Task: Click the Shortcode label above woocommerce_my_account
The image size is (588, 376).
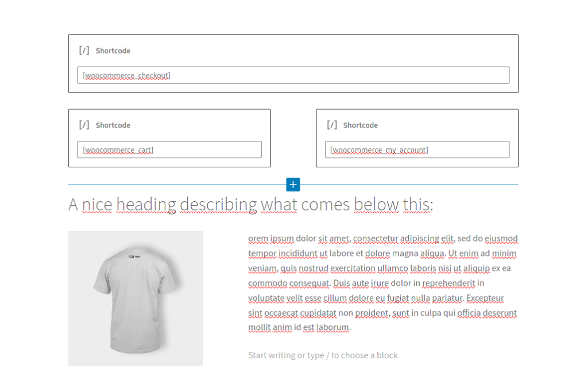Action: point(361,125)
